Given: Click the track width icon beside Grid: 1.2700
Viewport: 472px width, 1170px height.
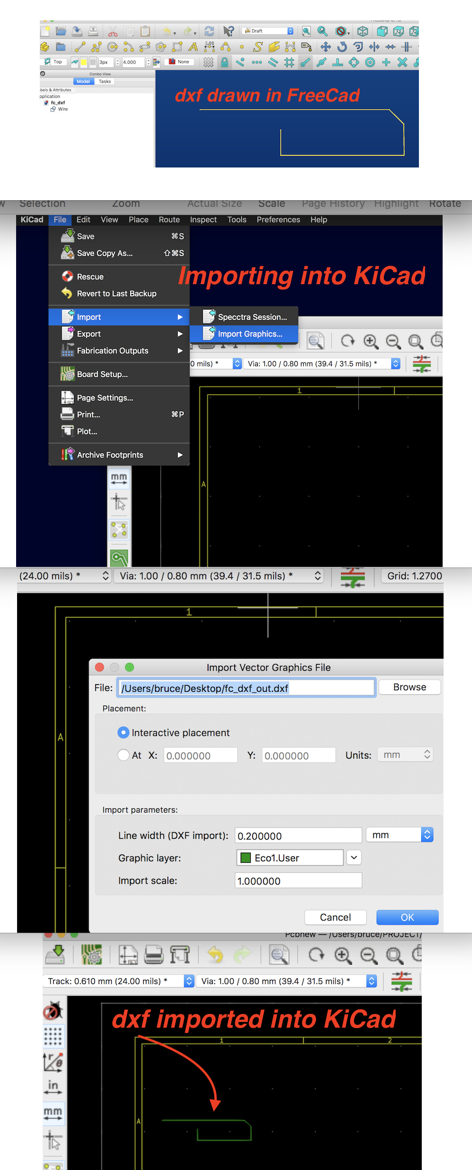Looking at the screenshot, I should 353,577.
